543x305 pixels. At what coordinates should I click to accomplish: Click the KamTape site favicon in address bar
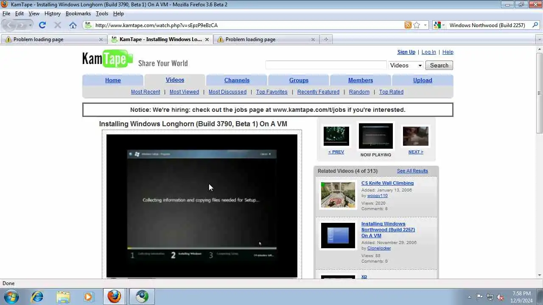pos(88,25)
